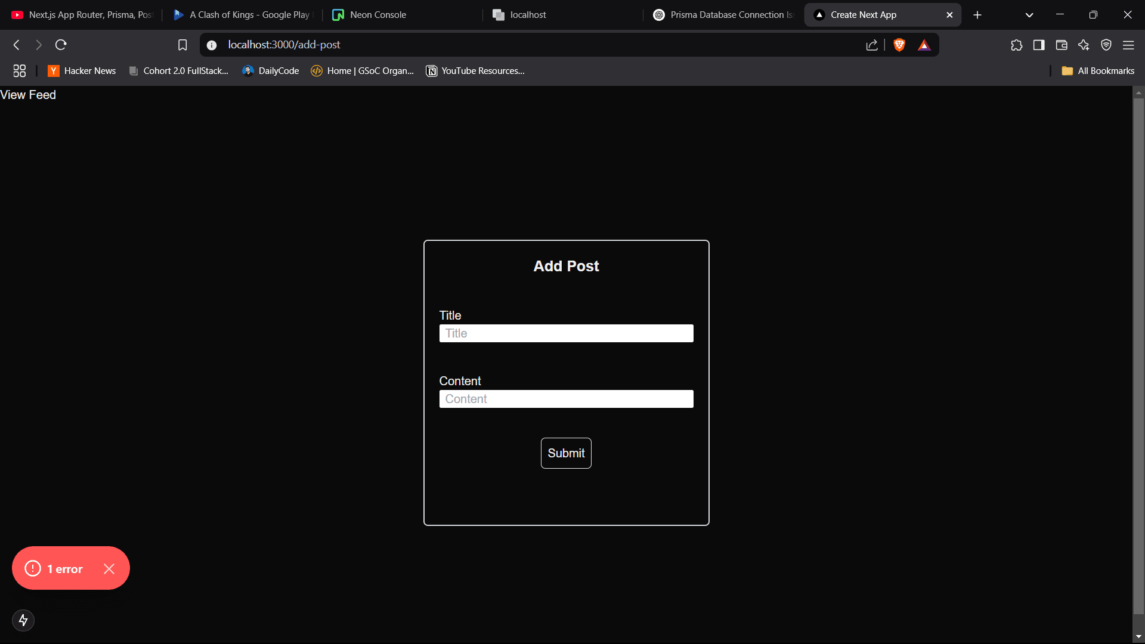This screenshot has width=1145, height=644.
Task: Click the Brave Rewards triangle icon
Action: [x=924, y=45]
